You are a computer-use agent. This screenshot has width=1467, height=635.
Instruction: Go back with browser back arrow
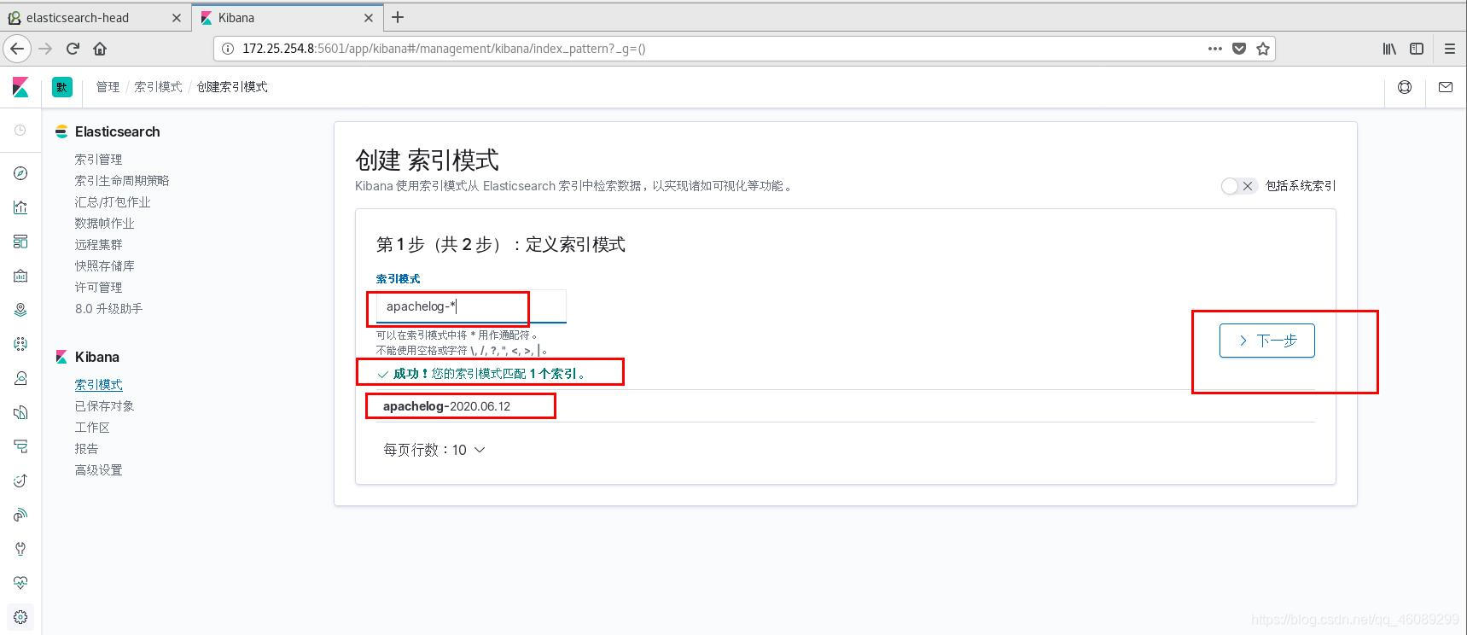17,49
